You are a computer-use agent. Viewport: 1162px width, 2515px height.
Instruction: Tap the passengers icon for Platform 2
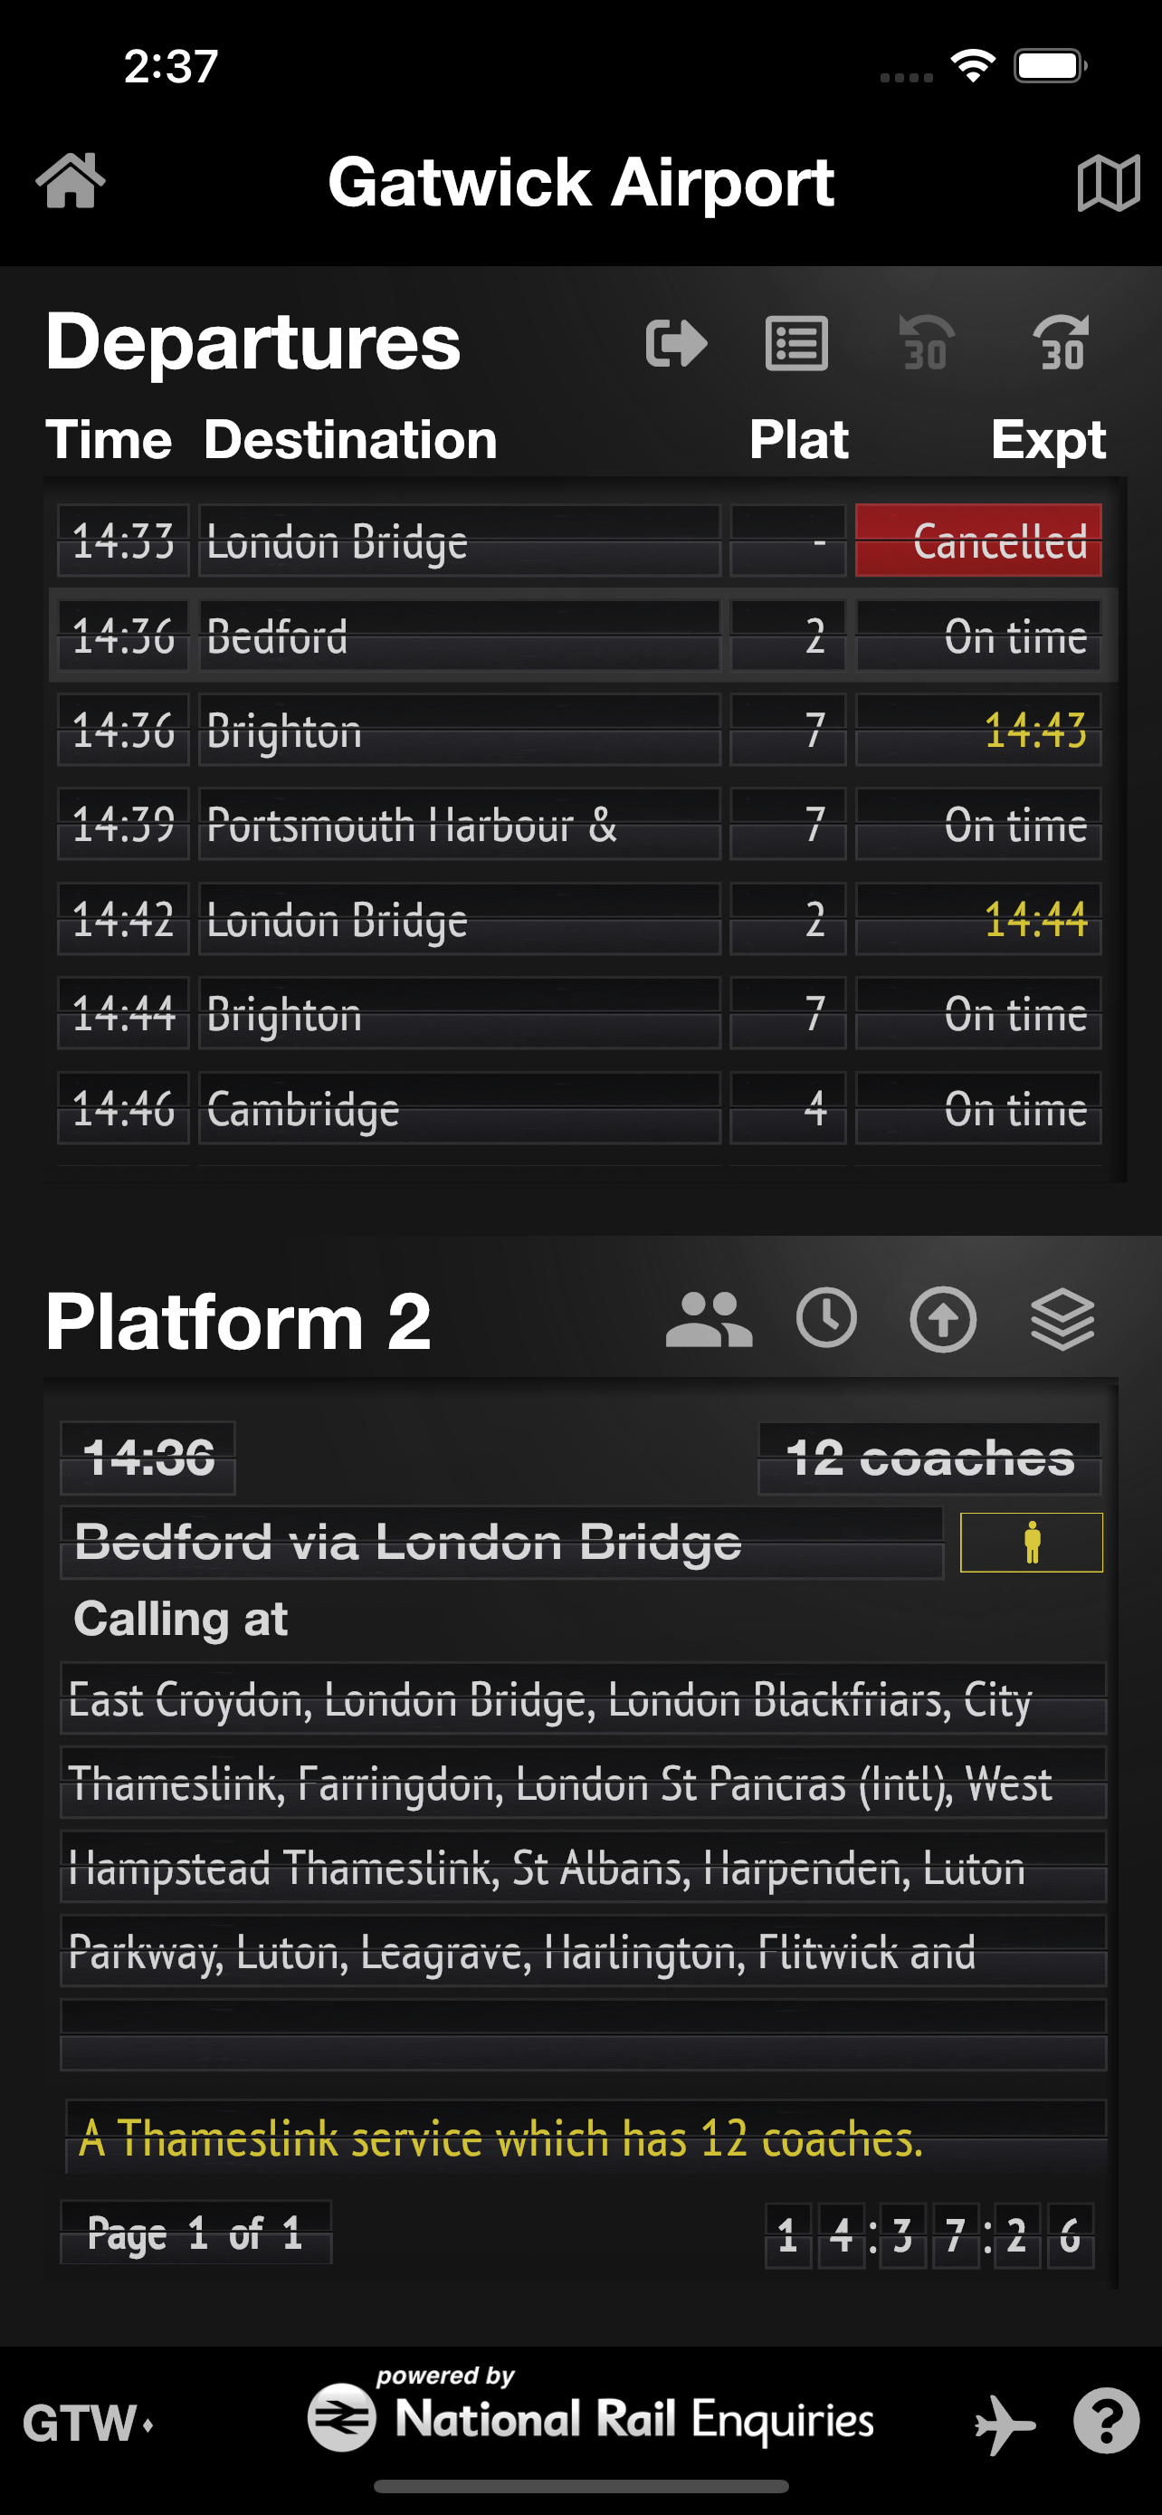pyautogui.click(x=709, y=1320)
